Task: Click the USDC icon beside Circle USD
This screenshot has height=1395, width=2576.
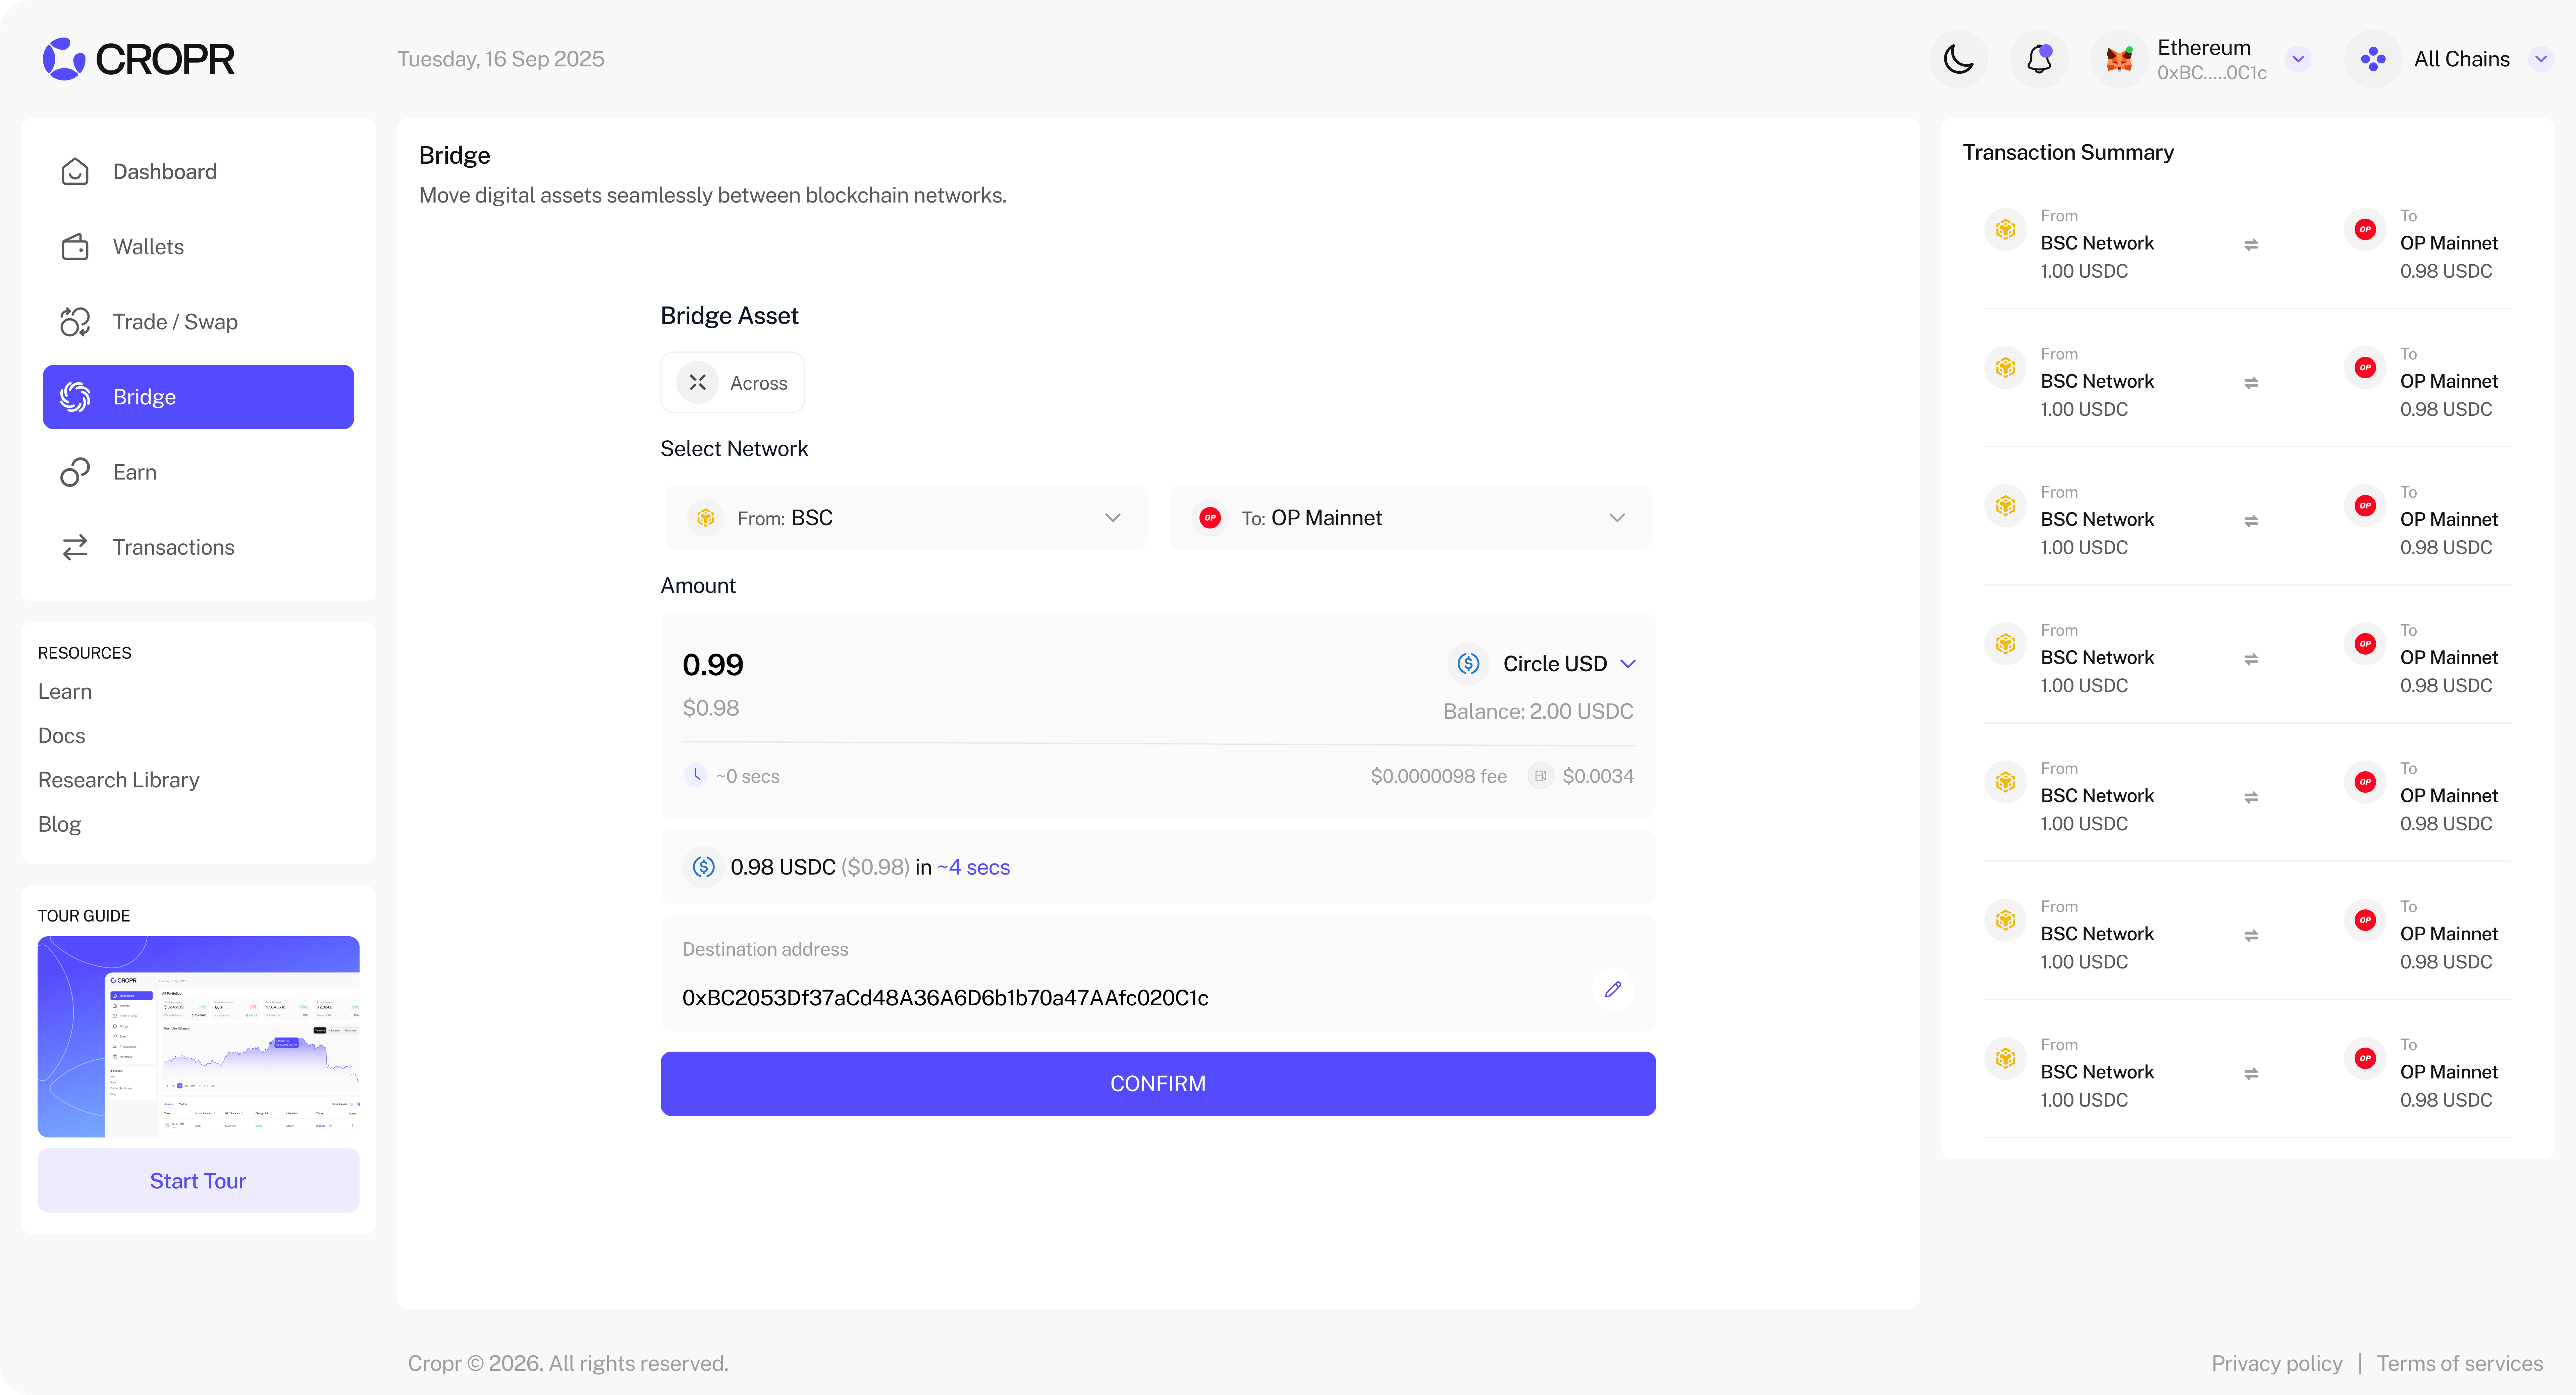Action: [x=1468, y=664]
